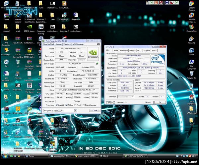
Task: Open the Pukk folder icon
Action: coord(41,5)
